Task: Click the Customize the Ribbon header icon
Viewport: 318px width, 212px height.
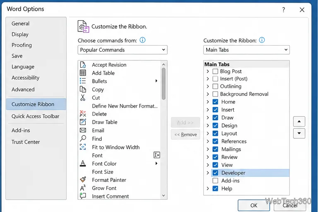Action: tap(83, 26)
